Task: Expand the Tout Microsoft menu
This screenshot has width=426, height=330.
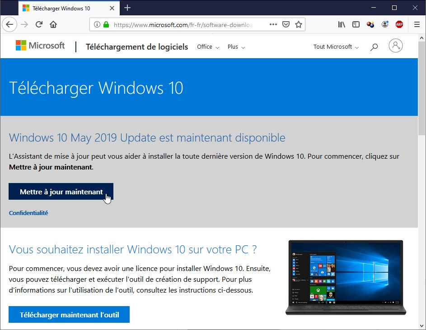Action: tap(336, 46)
